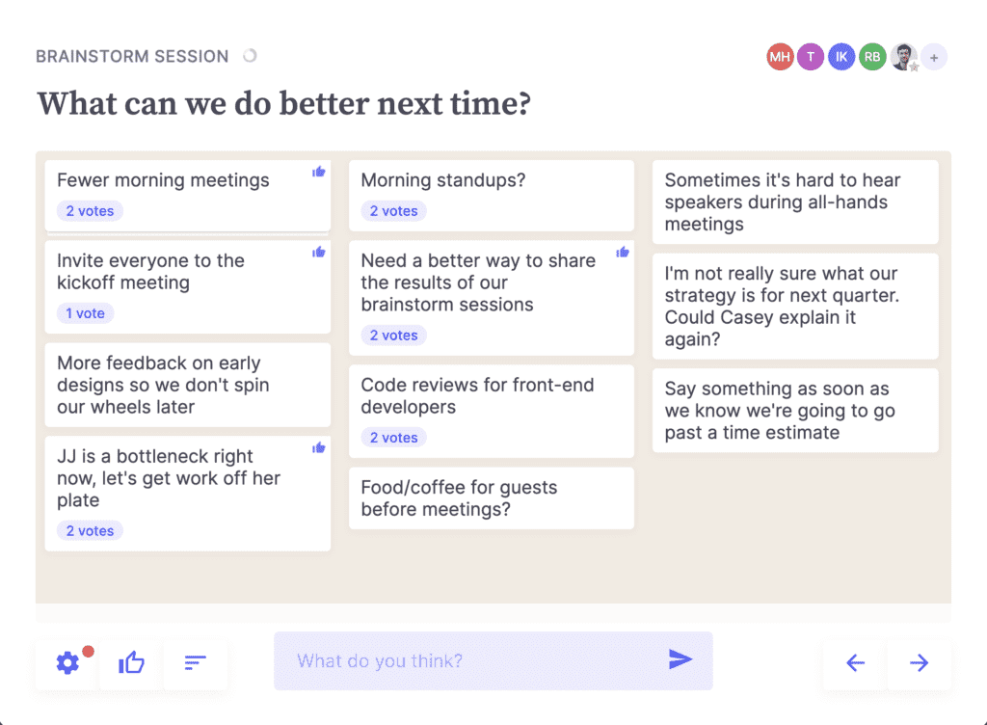
Task: Click the thumbs-up voting mode icon
Action: [x=131, y=662]
